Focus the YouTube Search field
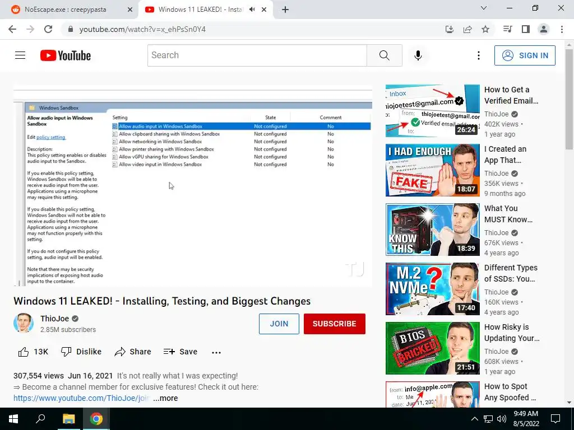This screenshot has width=574, height=430. tap(257, 55)
